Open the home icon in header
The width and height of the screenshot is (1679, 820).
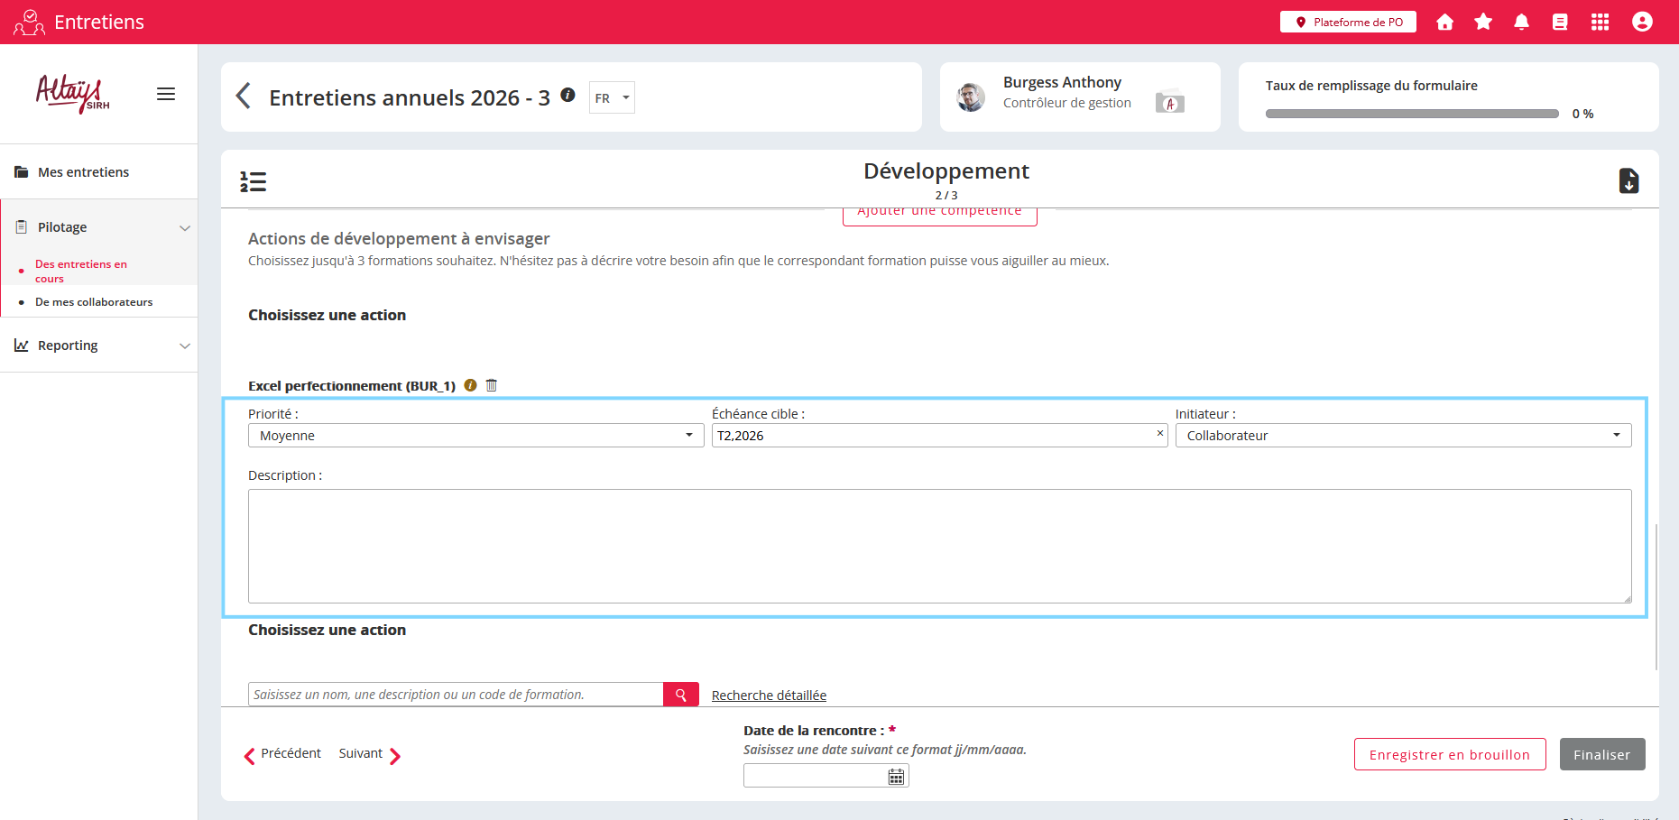coord(1444,23)
